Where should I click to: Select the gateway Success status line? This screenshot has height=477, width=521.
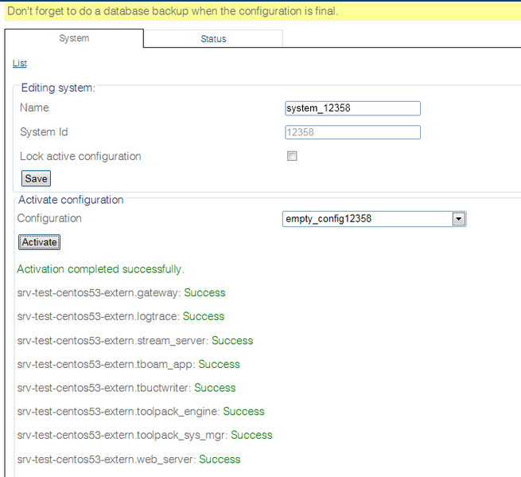click(x=121, y=293)
